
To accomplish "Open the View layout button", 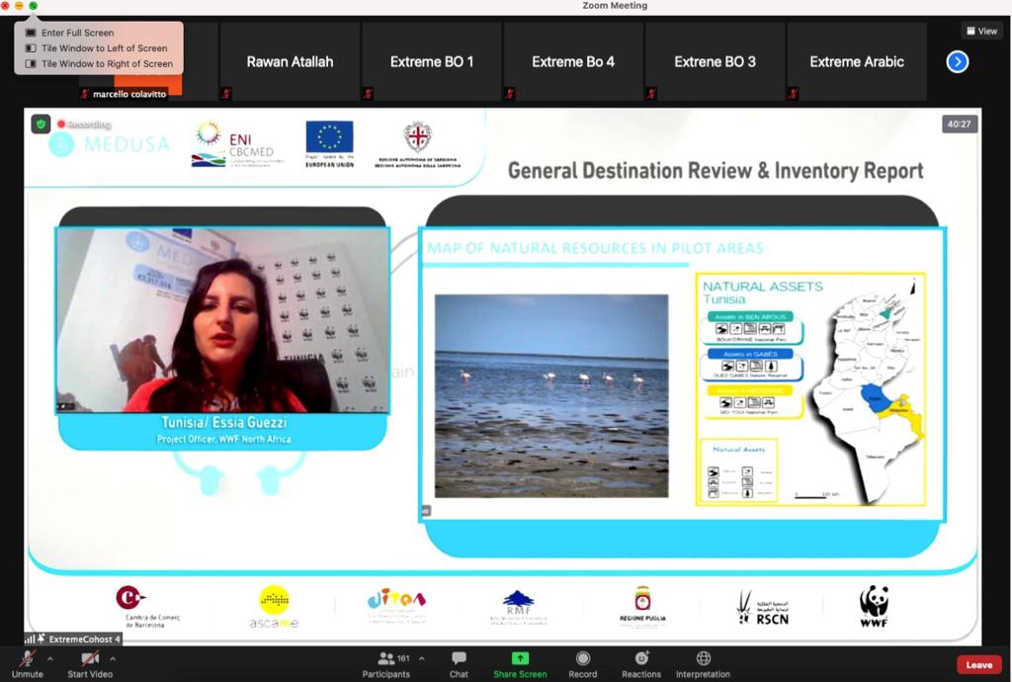I will click(981, 31).
